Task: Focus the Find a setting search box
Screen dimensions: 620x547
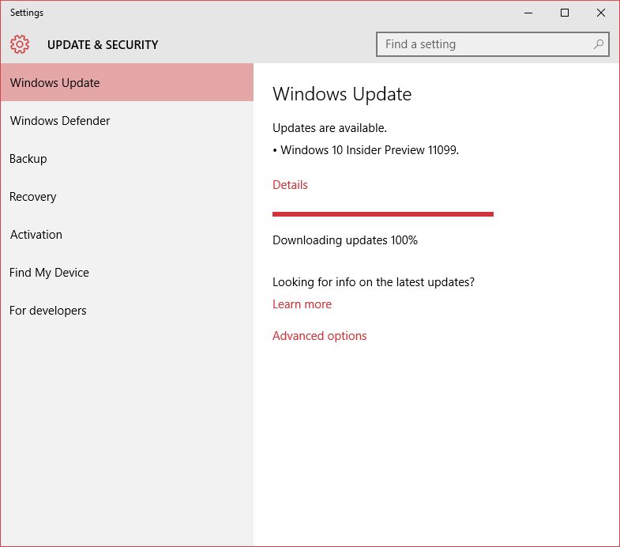Action: coord(492,44)
